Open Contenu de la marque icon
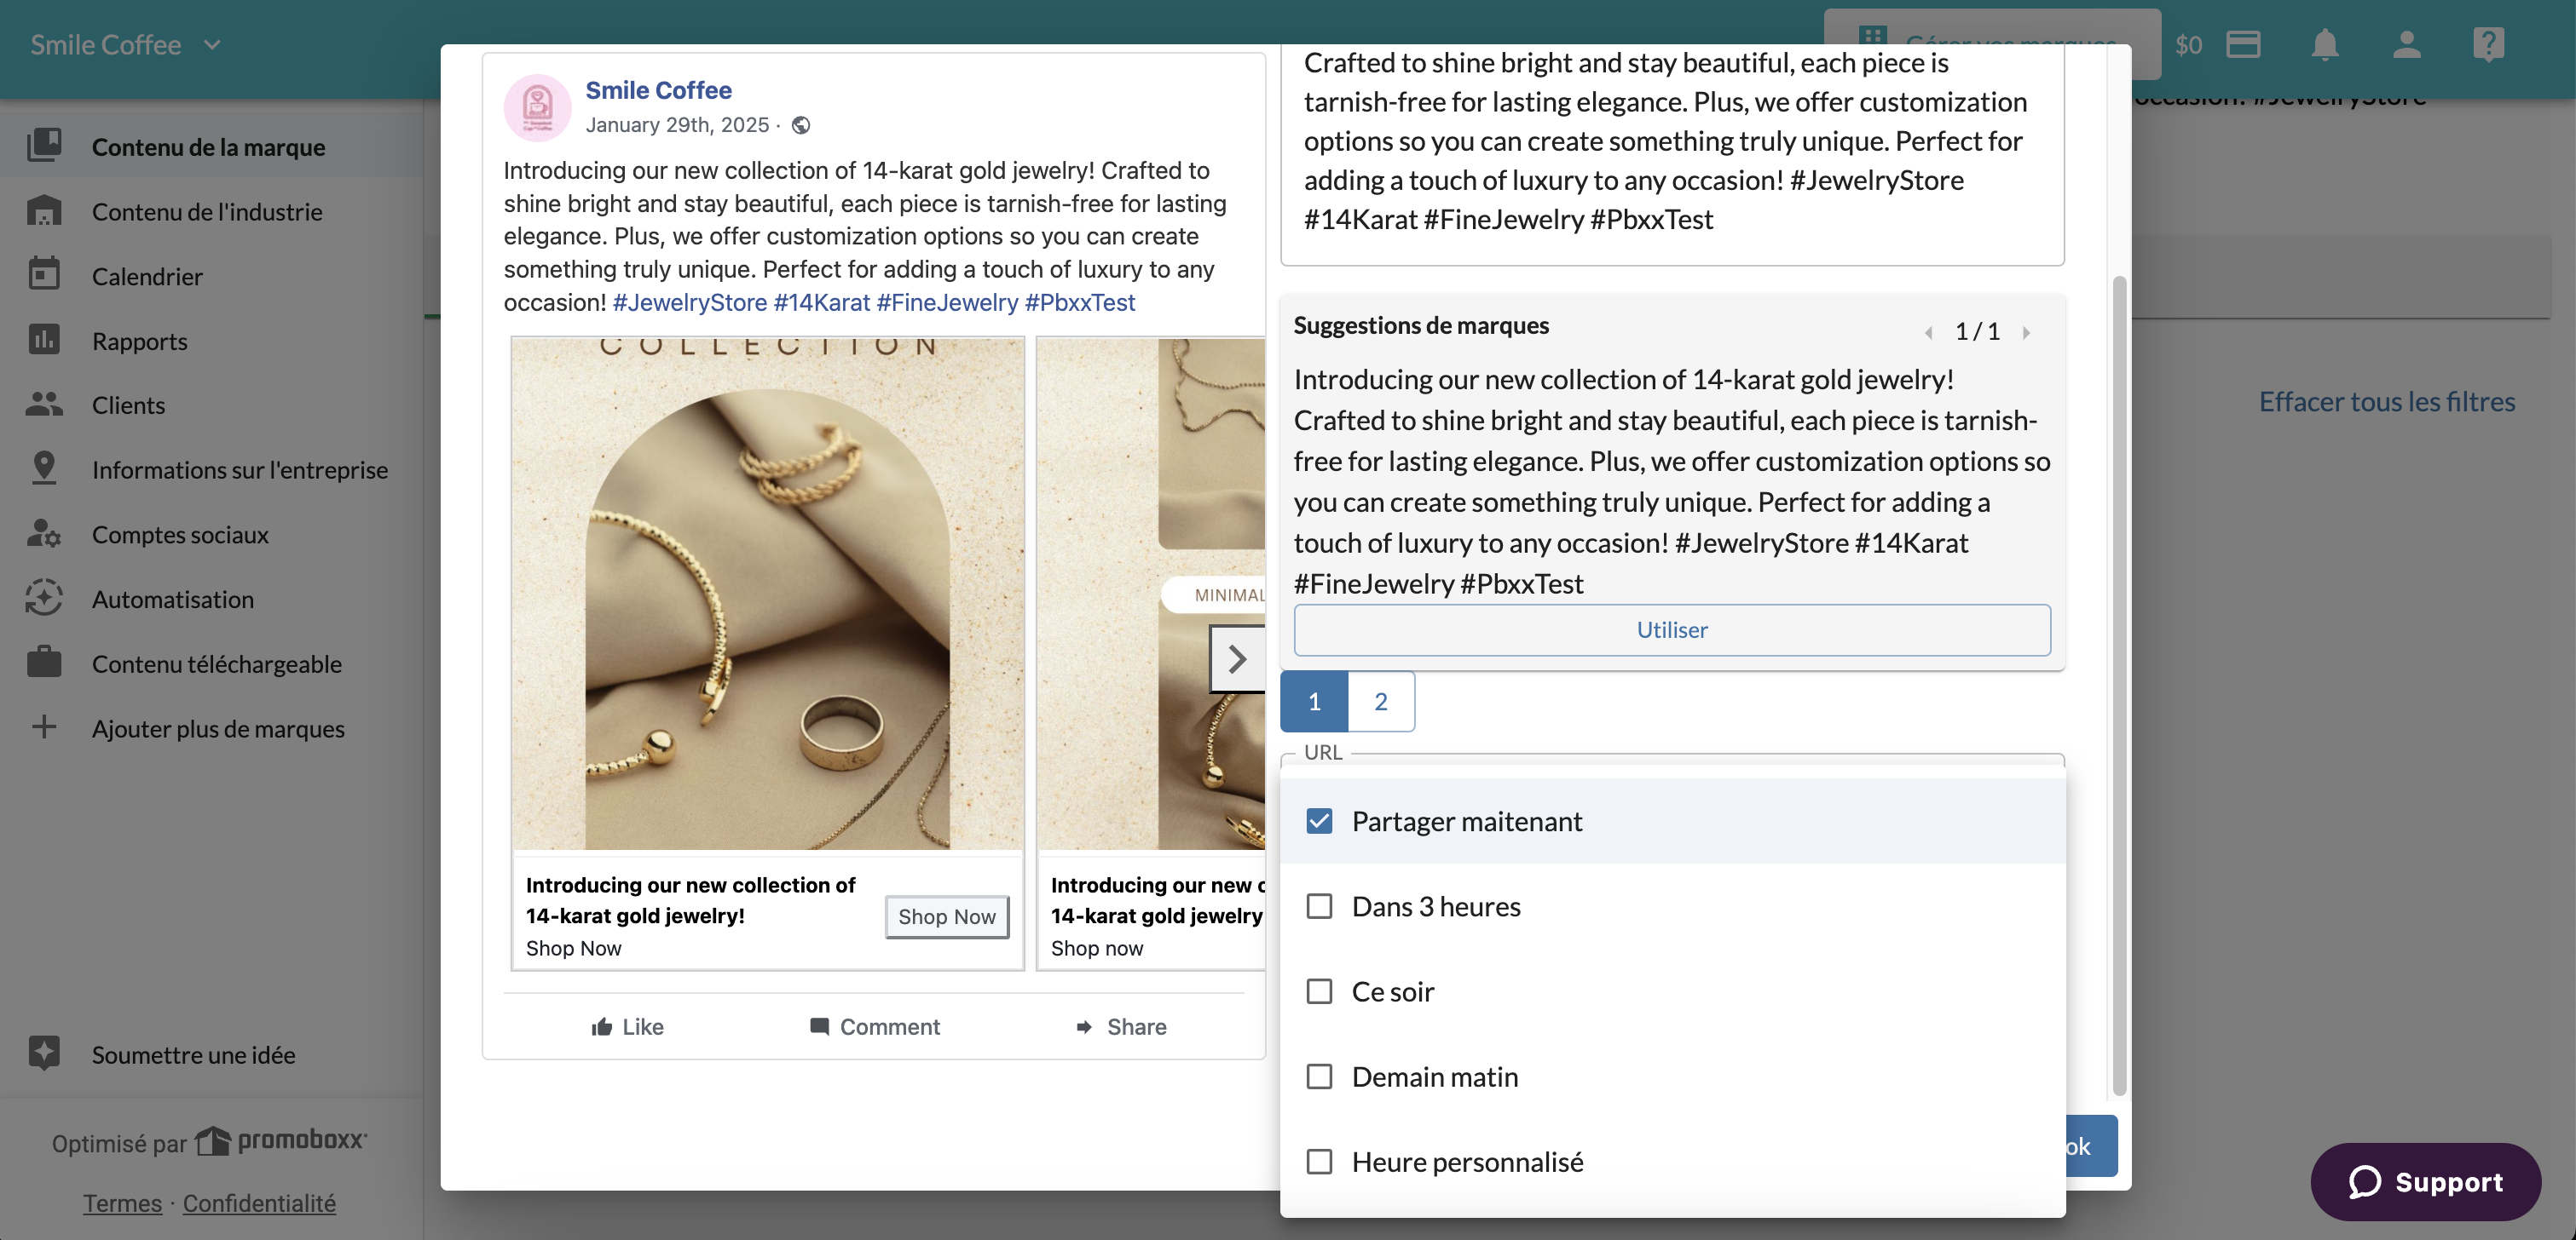Screen dimensions: 2576x1240 coord(44,146)
